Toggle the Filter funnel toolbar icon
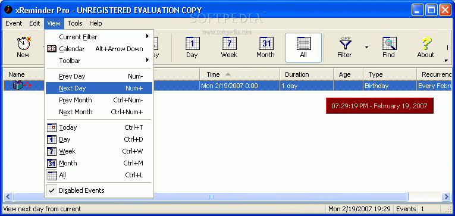 [x=345, y=43]
